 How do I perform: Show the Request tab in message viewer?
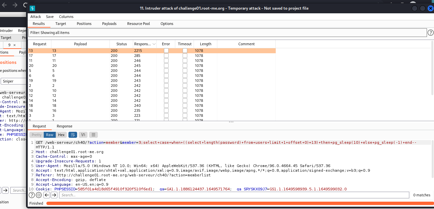tap(39, 126)
